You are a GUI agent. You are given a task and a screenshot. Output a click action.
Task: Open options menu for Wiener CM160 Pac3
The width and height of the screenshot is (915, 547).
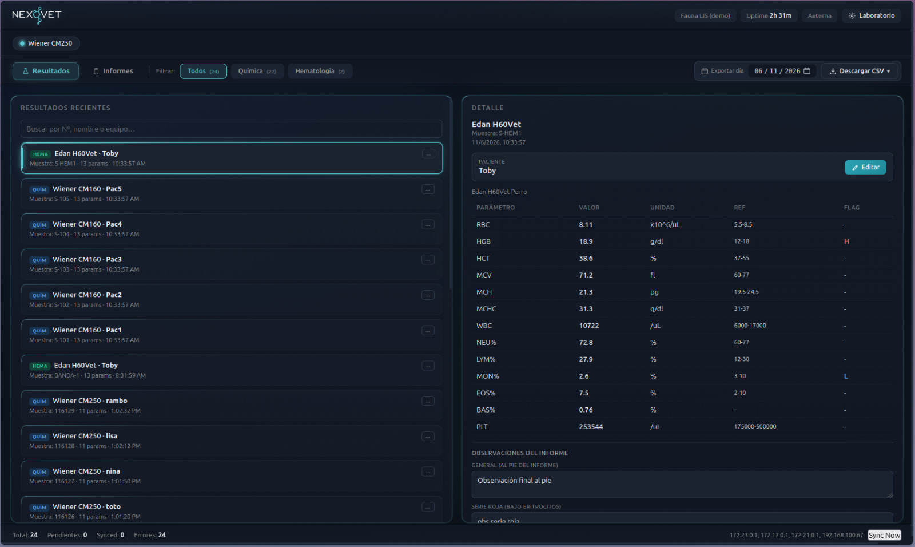click(428, 260)
